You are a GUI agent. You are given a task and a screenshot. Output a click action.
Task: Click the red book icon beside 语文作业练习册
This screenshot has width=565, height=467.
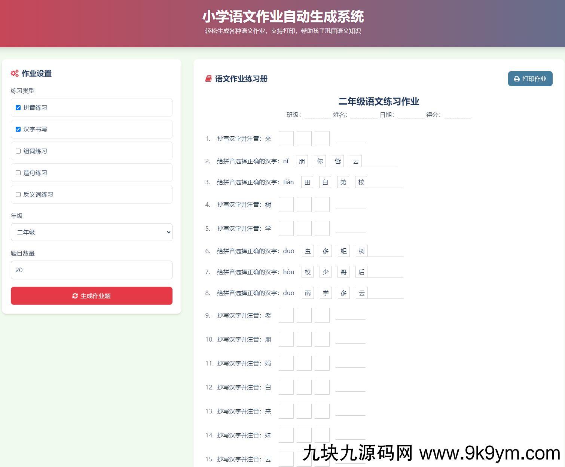click(208, 79)
